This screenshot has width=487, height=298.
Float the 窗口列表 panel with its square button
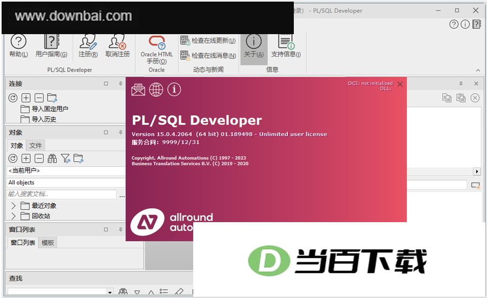coord(106,230)
